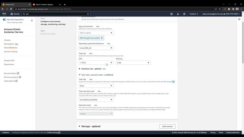The height and width of the screenshot is (137, 244).
Task: Open the CloudShell icon in the AWS header
Action: tap(172, 14)
